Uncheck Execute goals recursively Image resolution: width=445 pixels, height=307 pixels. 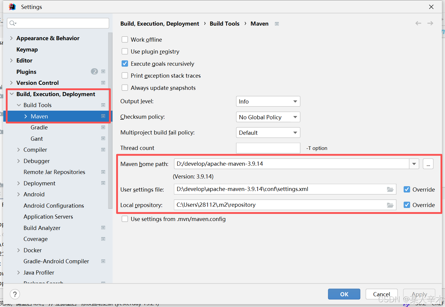click(x=125, y=64)
